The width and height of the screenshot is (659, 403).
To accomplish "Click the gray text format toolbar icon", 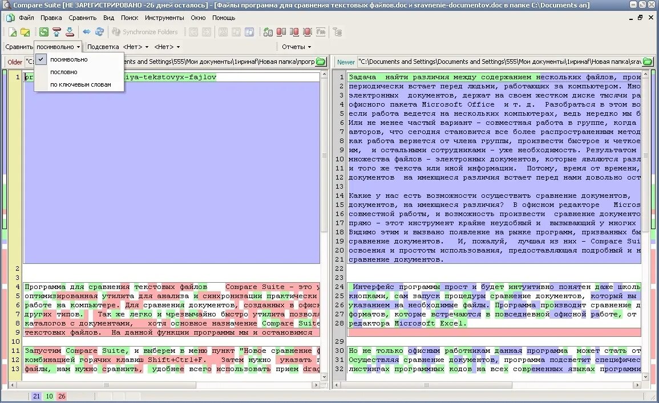I will pos(321,32).
